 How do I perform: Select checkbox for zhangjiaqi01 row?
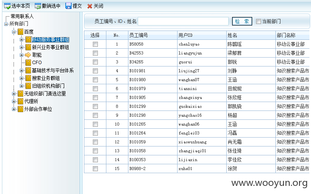click(96, 151)
